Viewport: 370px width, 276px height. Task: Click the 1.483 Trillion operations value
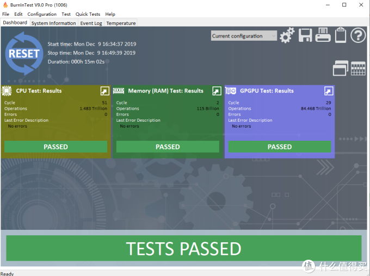tap(94, 109)
